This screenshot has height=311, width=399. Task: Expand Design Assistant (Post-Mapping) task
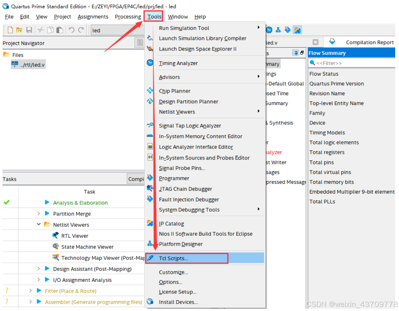39,268
